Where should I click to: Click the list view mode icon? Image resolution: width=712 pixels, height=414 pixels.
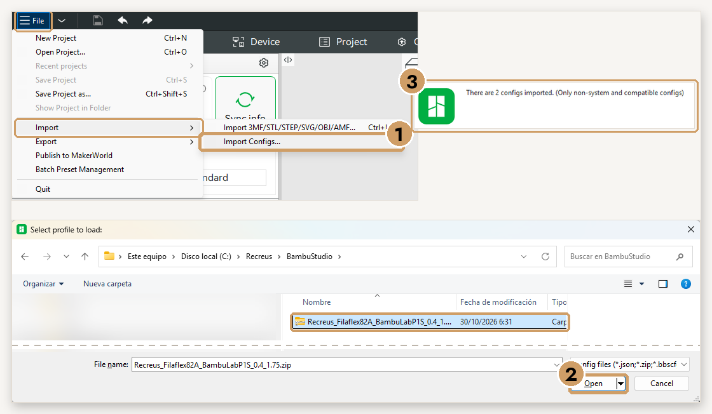[x=628, y=284]
